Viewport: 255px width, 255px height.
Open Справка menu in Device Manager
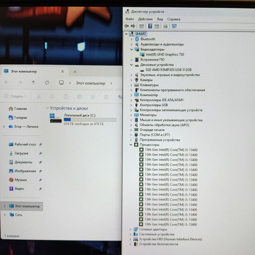(x=174, y=19)
